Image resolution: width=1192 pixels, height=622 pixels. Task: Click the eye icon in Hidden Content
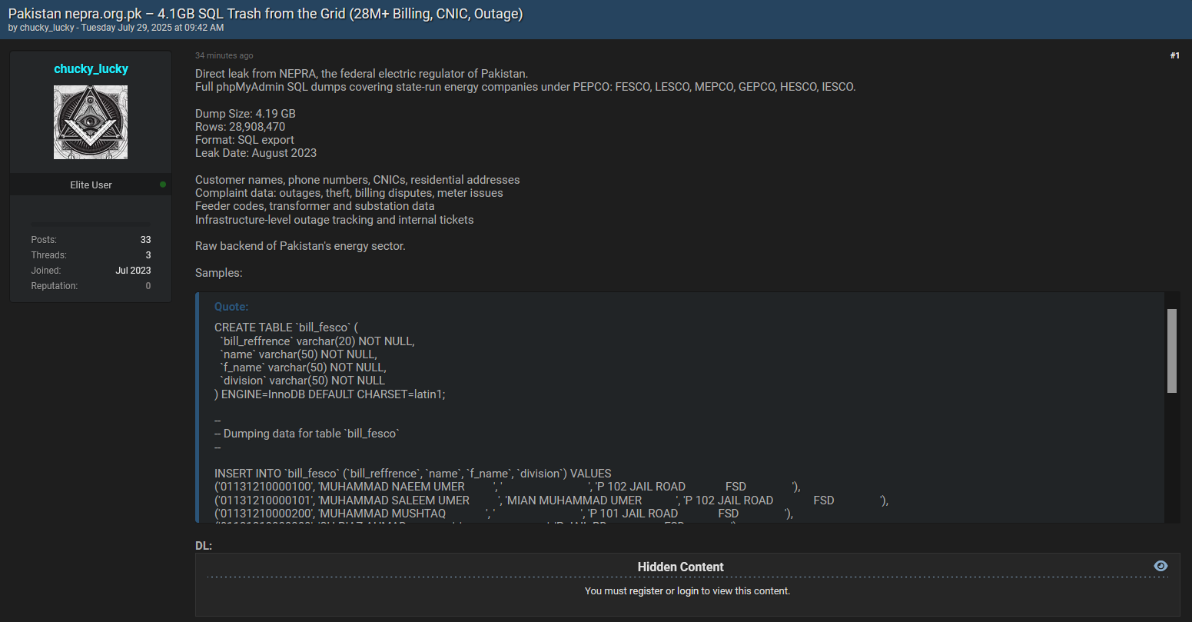[x=1160, y=566]
